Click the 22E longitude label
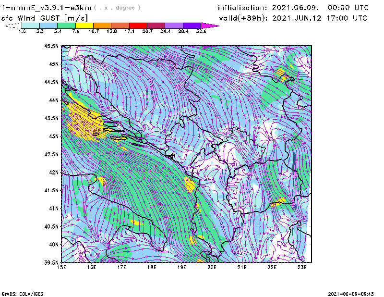The height and width of the screenshot is (297, 384). pyautogui.click(x=272, y=267)
